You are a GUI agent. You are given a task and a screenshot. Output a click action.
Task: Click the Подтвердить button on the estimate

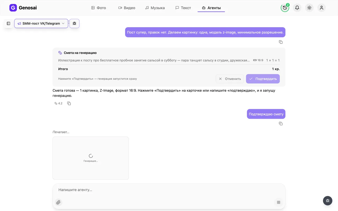263,79
